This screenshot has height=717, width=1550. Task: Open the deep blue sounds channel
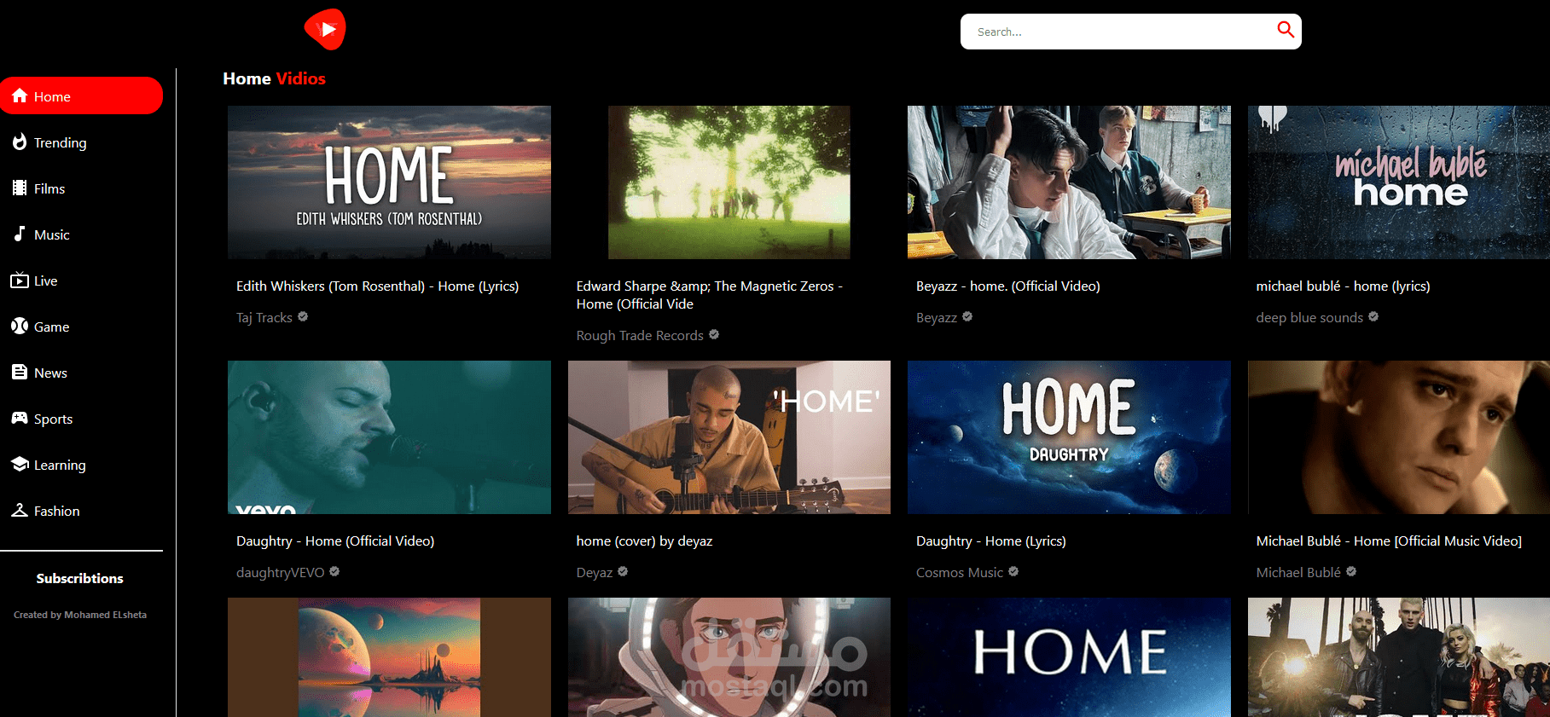pyautogui.click(x=1309, y=318)
